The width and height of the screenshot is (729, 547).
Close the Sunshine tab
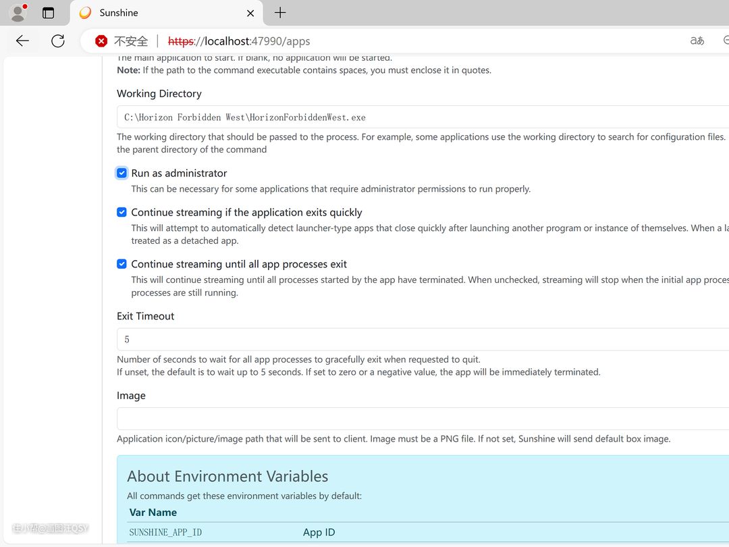tap(250, 13)
